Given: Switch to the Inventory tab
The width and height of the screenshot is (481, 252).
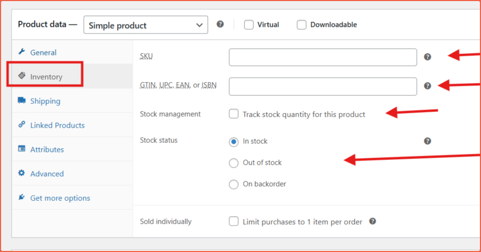Looking at the screenshot, I should pyautogui.click(x=46, y=76).
